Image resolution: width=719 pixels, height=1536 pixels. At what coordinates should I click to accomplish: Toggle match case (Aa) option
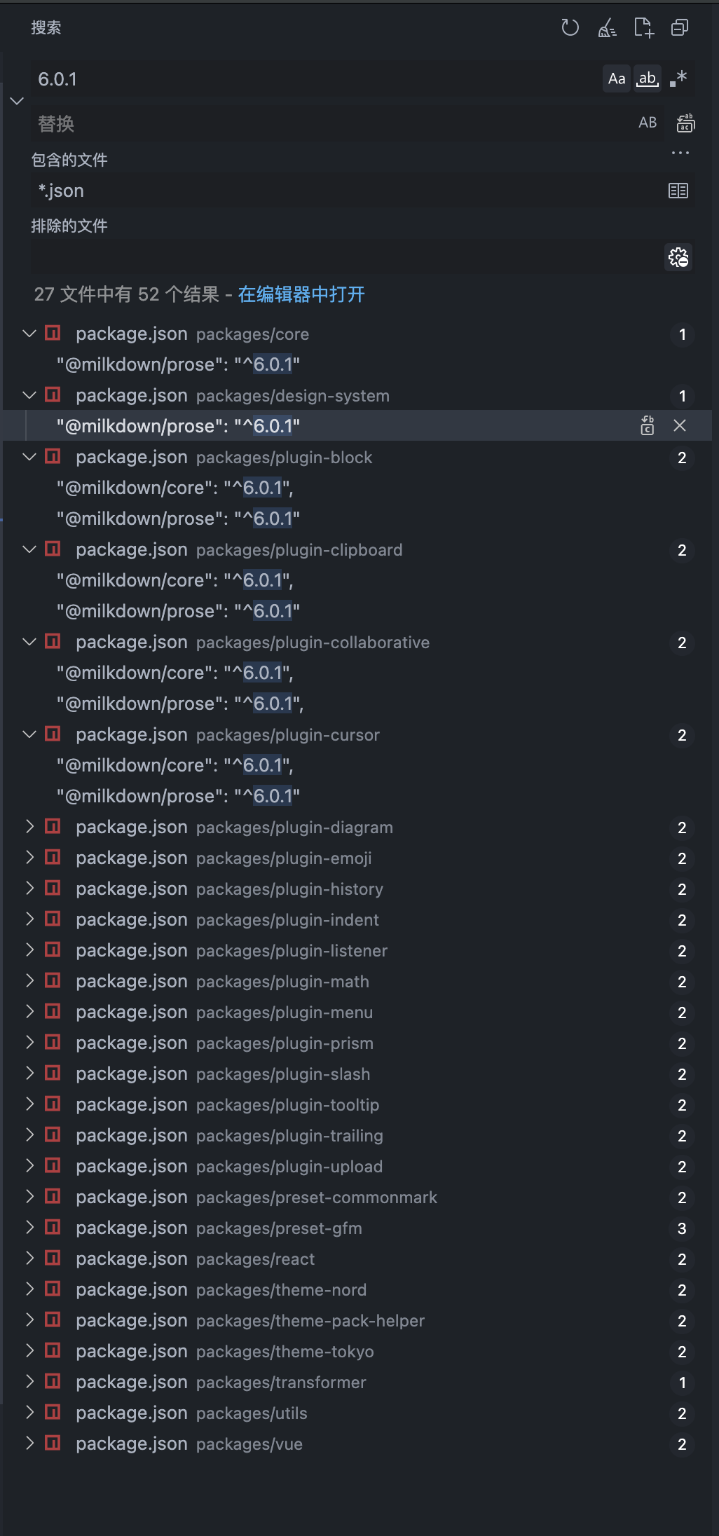[617, 78]
